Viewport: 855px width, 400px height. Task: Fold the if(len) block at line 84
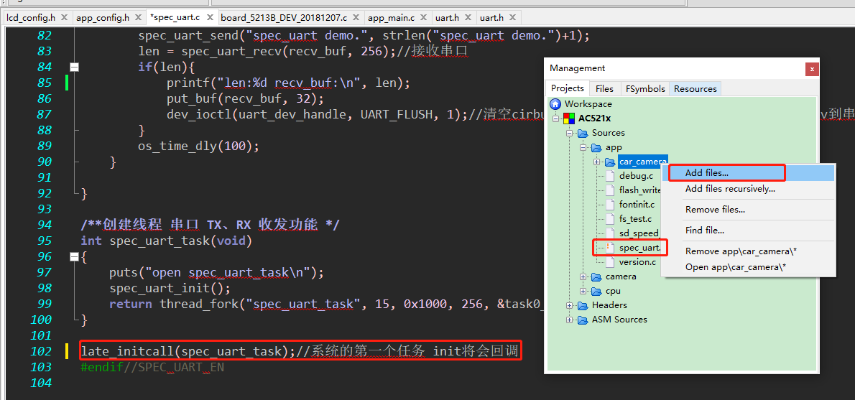click(74, 67)
